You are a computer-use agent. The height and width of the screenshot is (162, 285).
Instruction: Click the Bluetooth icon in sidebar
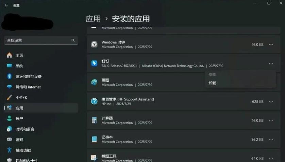[10, 76]
